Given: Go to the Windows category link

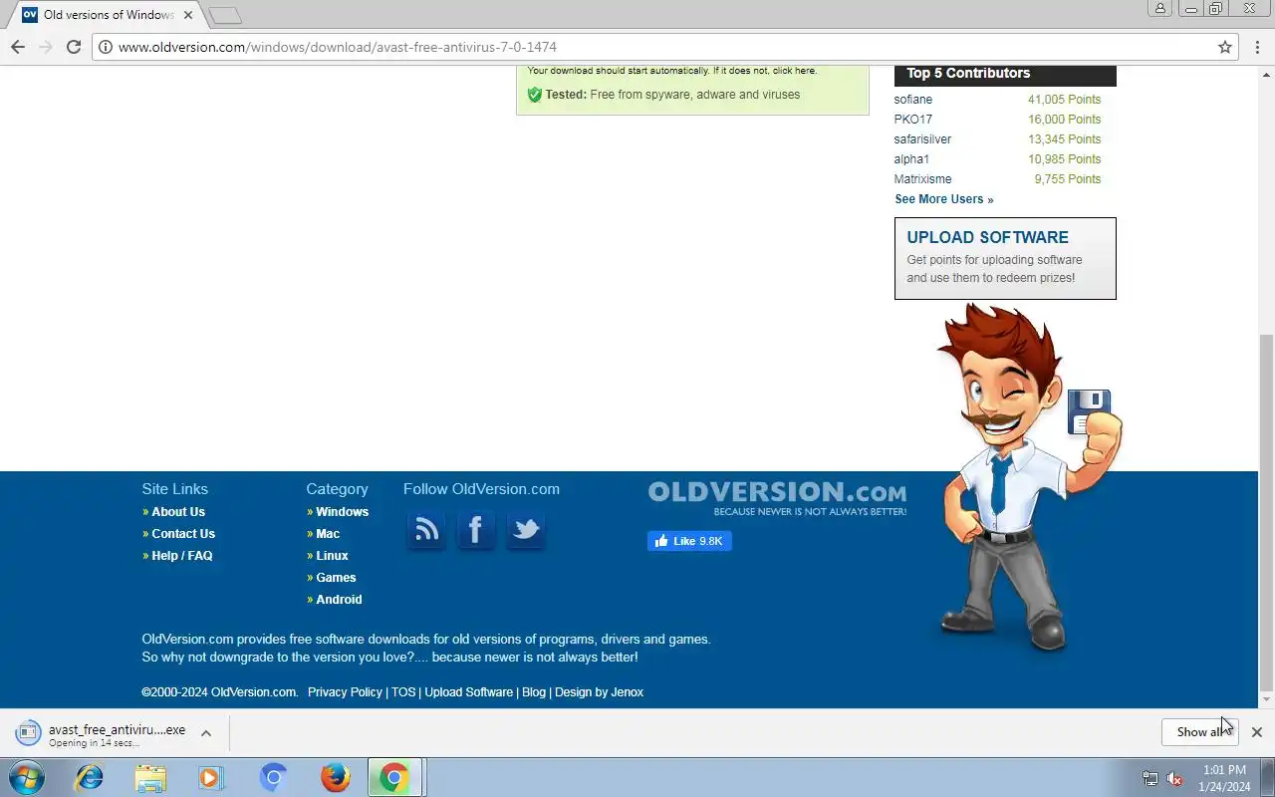Looking at the screenshot, I should 343,512.
